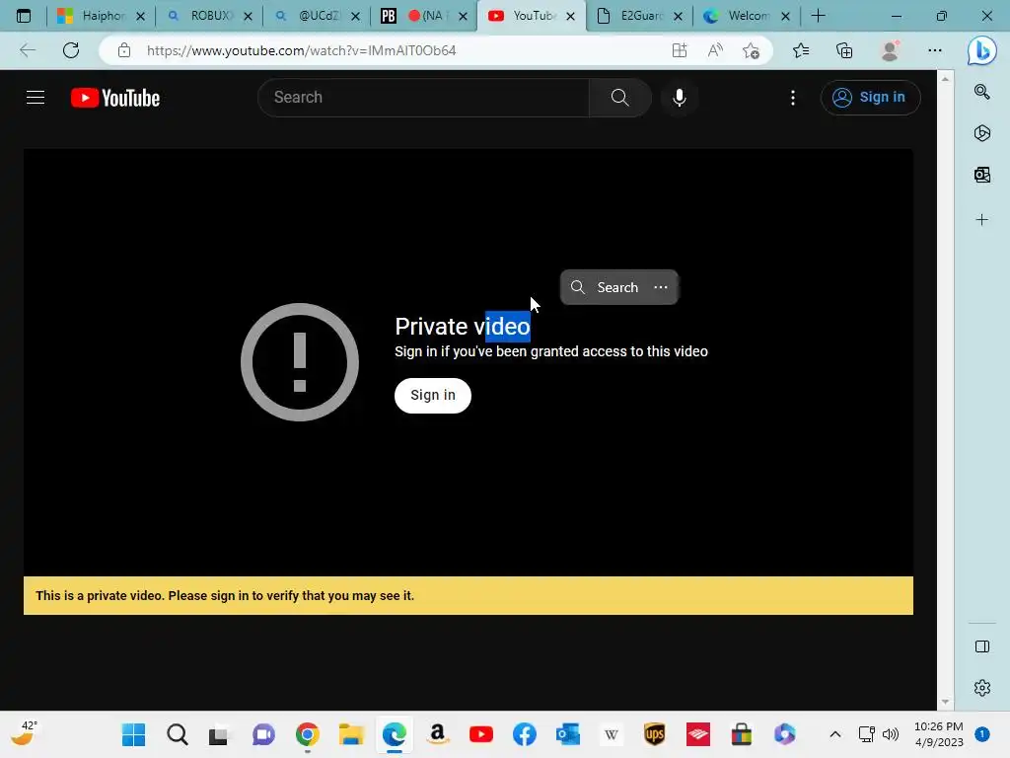Open more options in selection popup

661,287
